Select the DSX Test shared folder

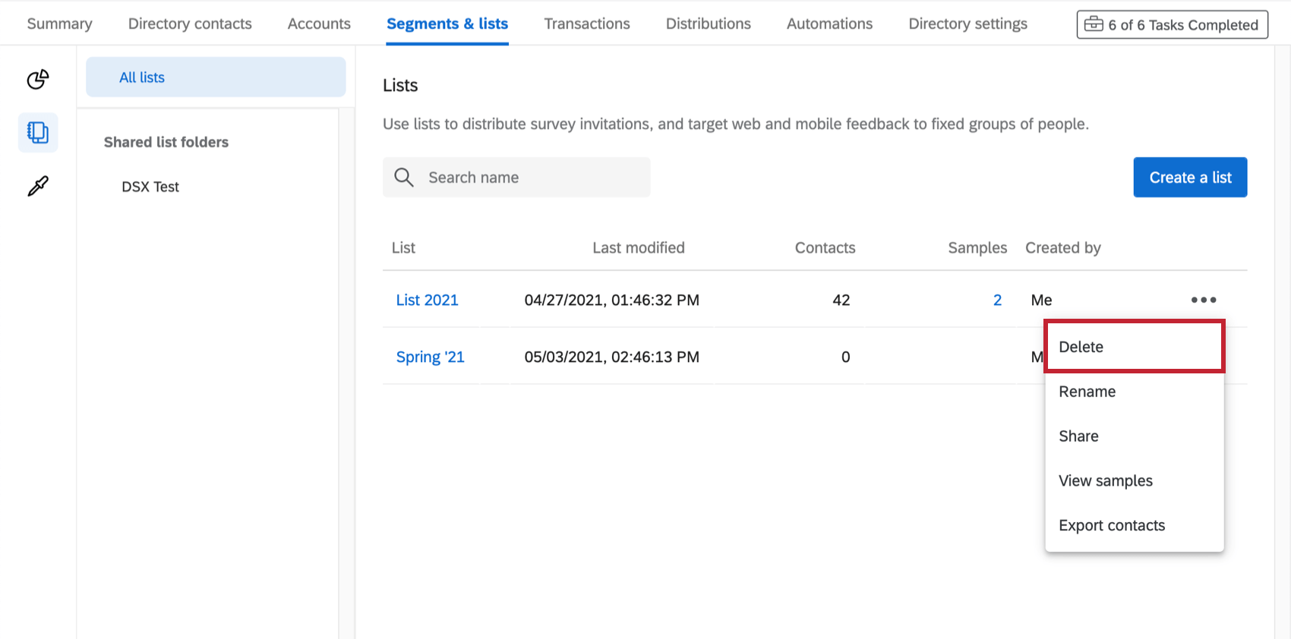point(150,187)
